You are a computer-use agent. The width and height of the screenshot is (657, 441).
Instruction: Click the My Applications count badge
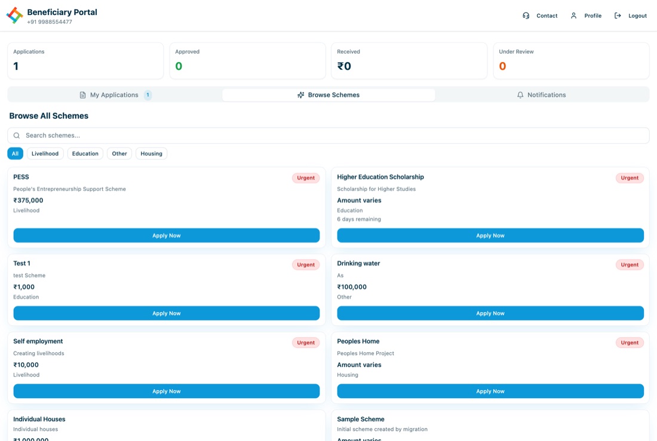pos(148,95)
